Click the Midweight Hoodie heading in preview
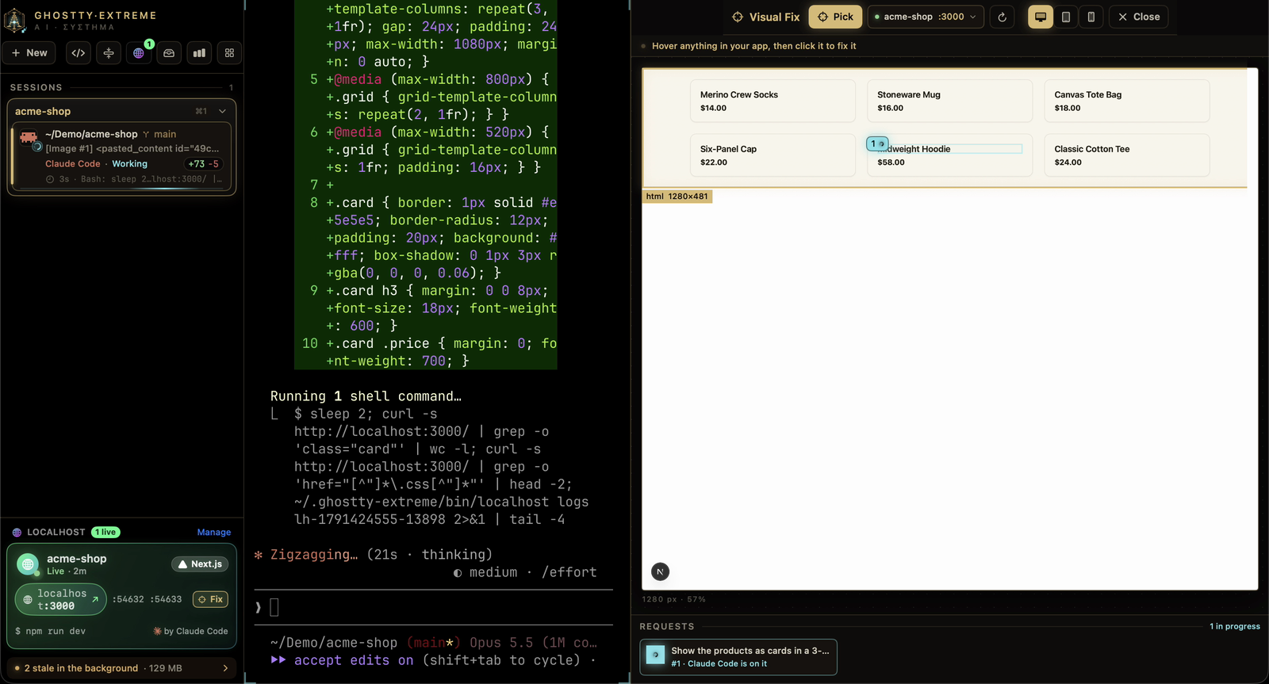 coord(949,149)
